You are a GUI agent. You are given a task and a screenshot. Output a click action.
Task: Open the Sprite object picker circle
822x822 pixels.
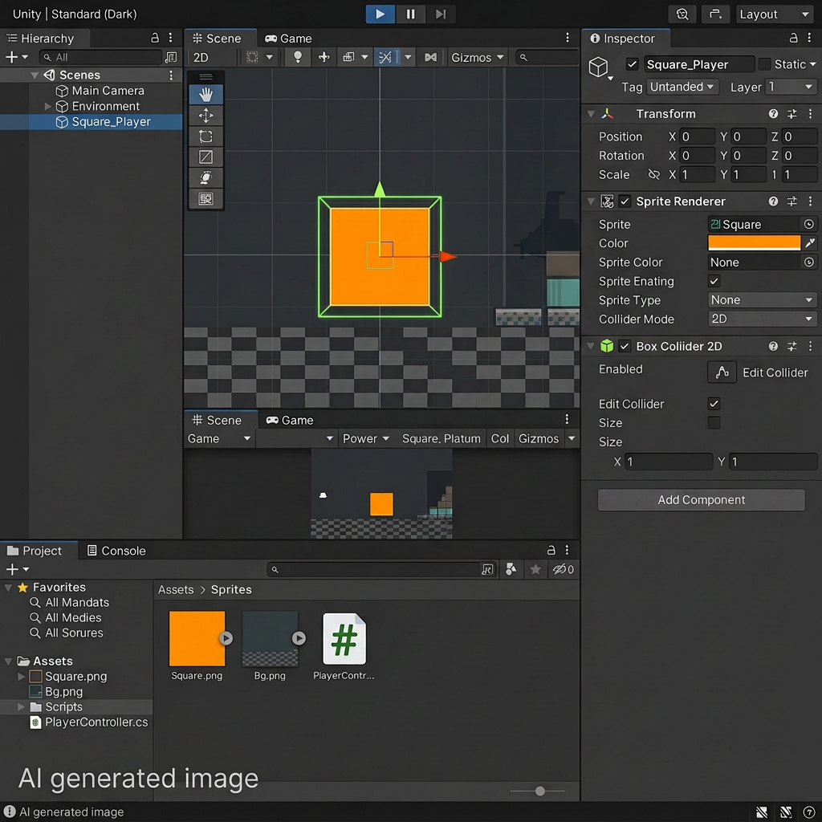coord(809,225)
